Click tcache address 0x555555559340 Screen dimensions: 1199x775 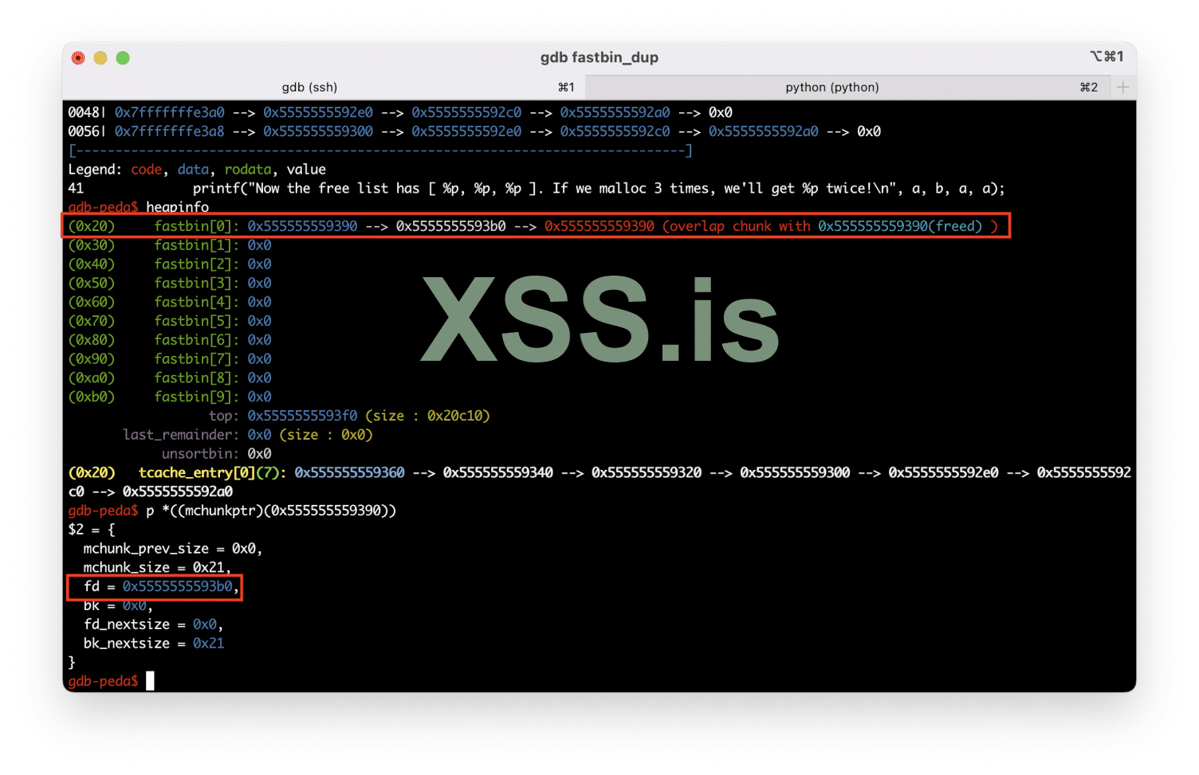tap(498, 473)
